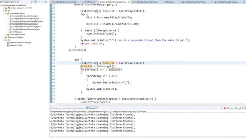The image size is (246, 138).
Task: Click the Referenced Libraries icon
Action: (x=6, y=37)
